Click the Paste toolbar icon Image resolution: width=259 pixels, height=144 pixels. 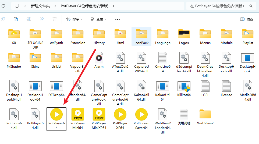[16, 19]
